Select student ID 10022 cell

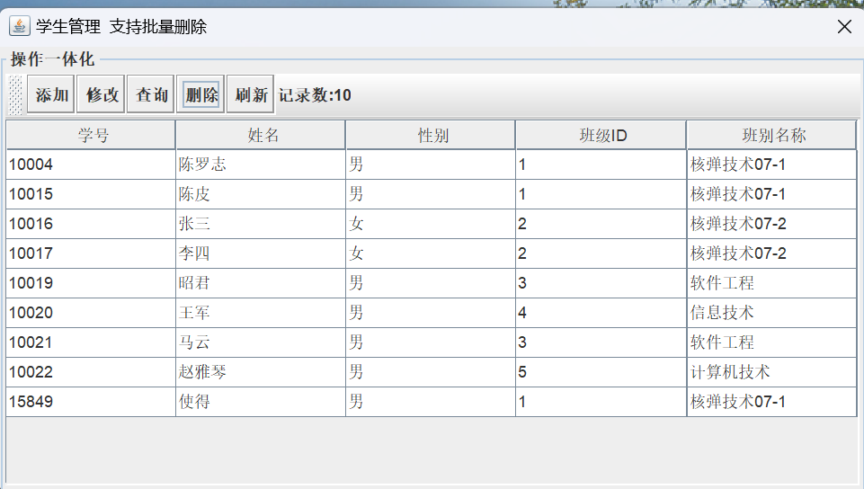click(x=91, y=373)
